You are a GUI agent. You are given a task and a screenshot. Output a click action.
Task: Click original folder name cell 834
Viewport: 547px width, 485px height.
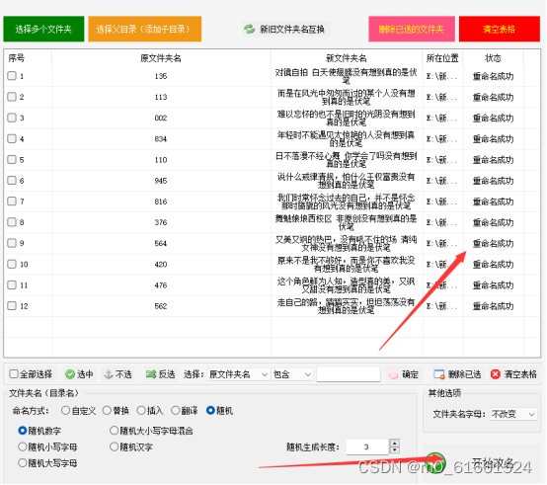pyautogui.click(x=161, y=139)
